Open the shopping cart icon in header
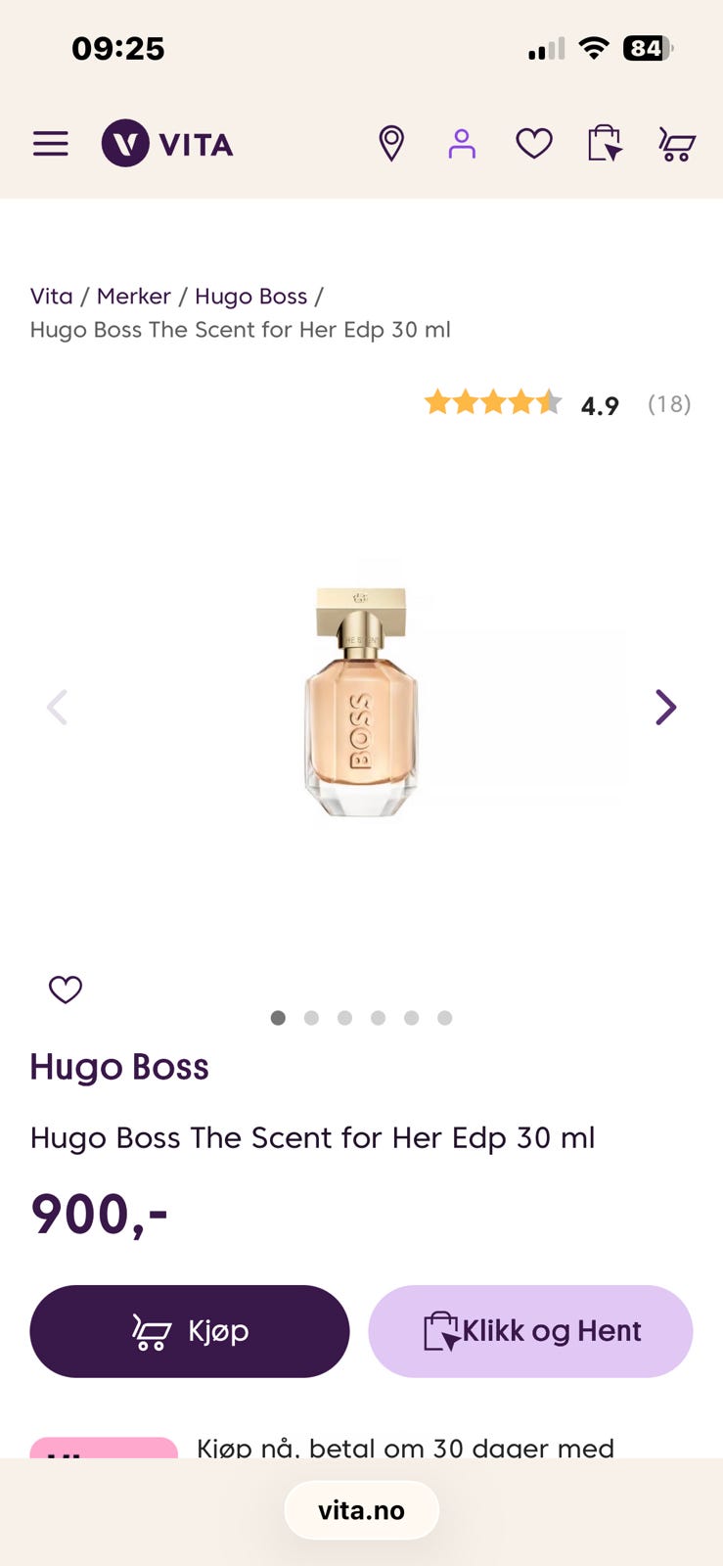 676,144
